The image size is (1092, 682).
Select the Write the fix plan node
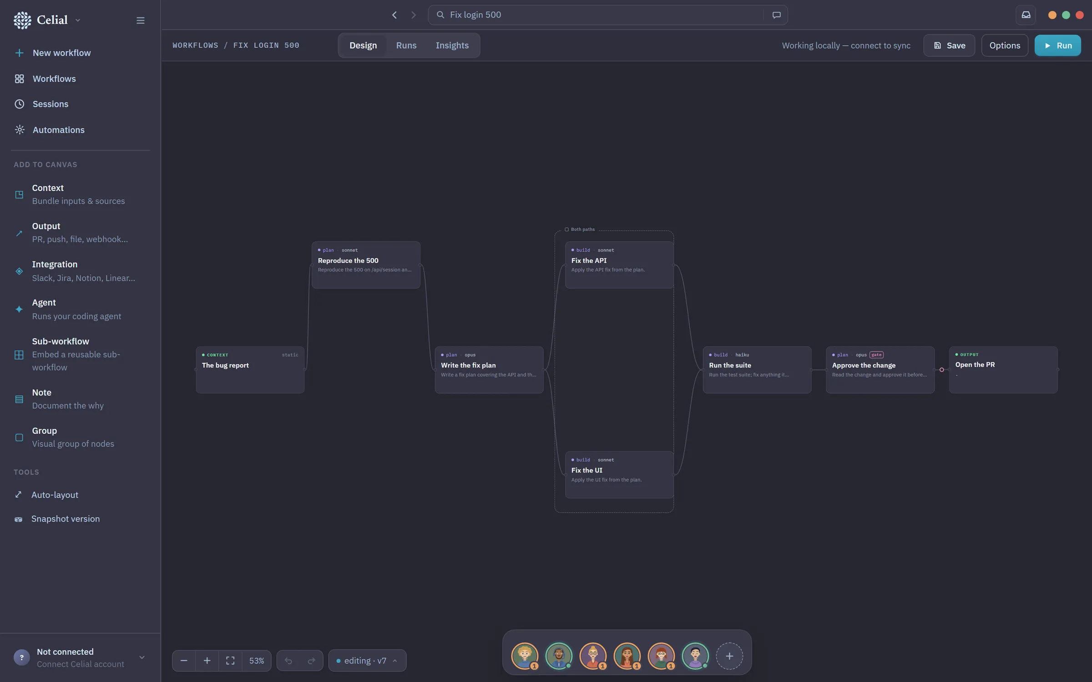pos(489,370)
